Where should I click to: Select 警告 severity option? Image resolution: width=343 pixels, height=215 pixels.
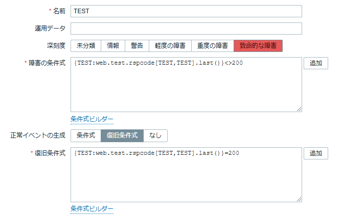click(137, 46)
